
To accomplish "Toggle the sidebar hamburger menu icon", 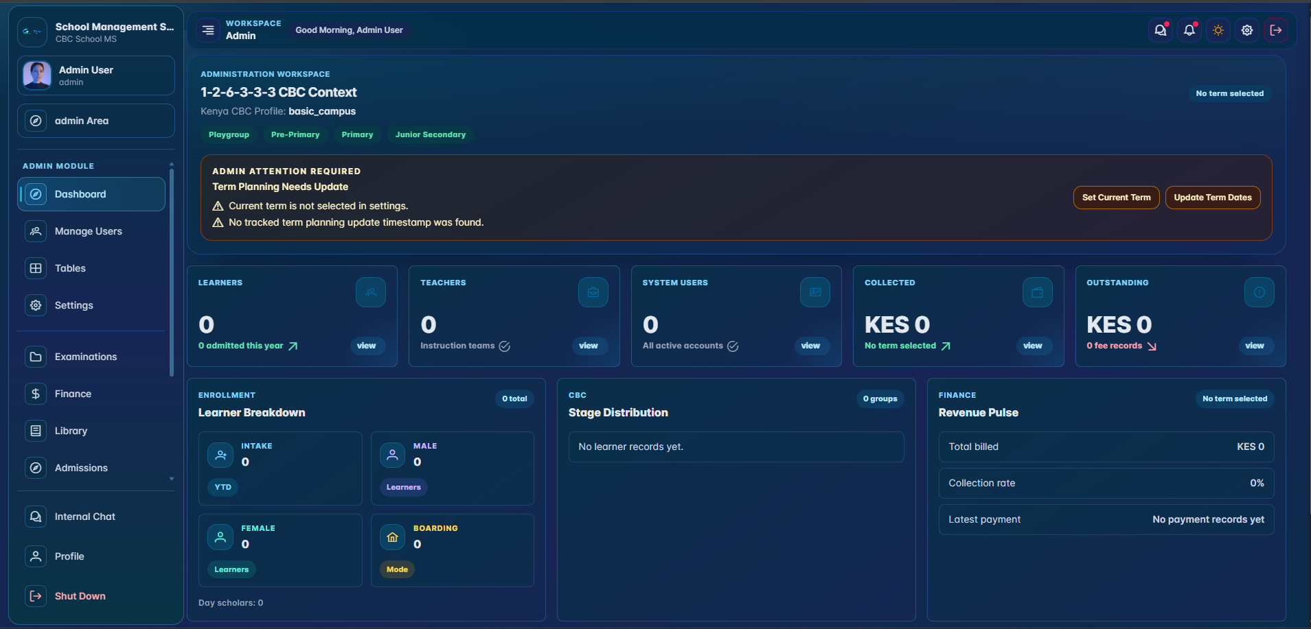I will point(208,30).
